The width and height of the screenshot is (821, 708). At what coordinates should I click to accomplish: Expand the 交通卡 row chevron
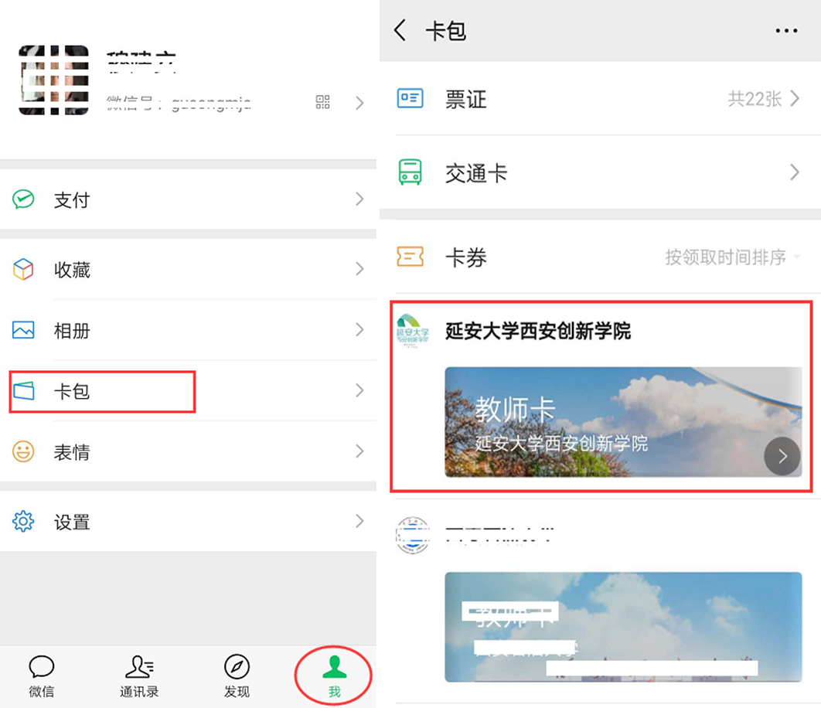[795, 172]
